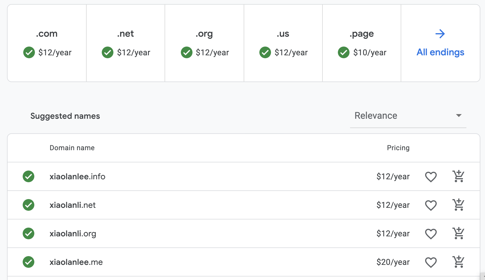485x280 pixels.
Task: Add xiaolanlee.me to cart
Action: point(459,262)
